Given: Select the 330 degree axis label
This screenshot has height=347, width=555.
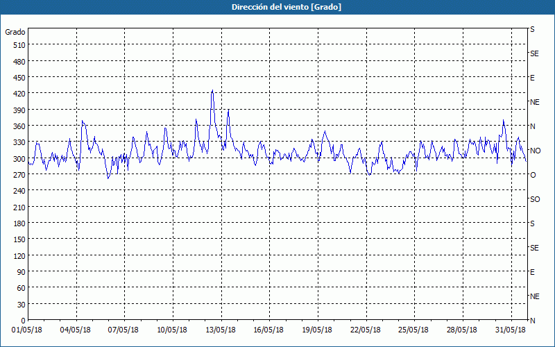Looking at the screenshot, I should point(19,142).
